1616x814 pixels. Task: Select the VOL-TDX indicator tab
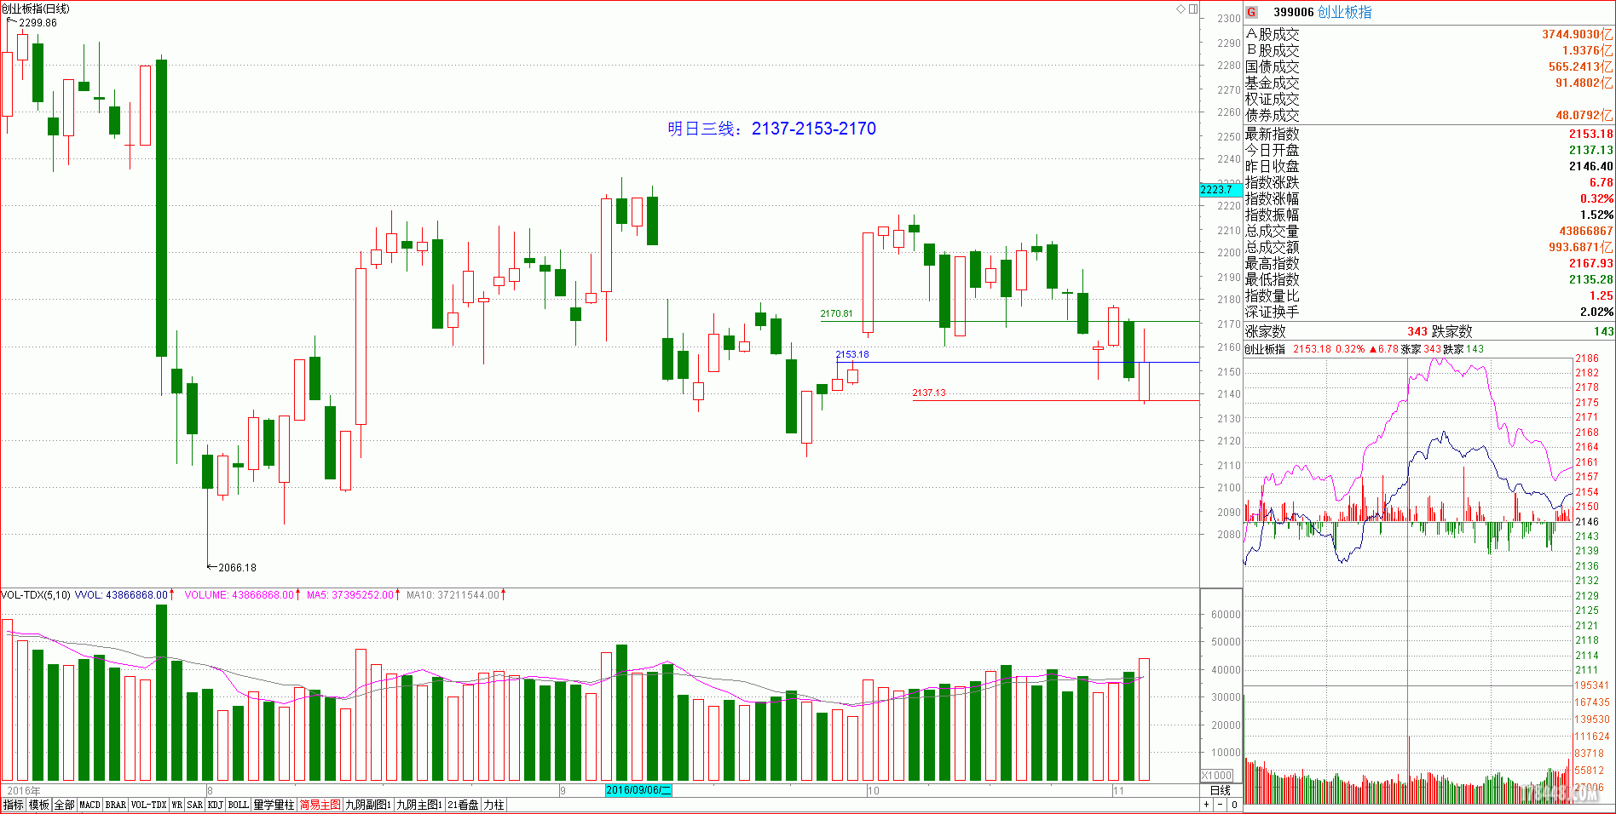[x=148, y=805]
